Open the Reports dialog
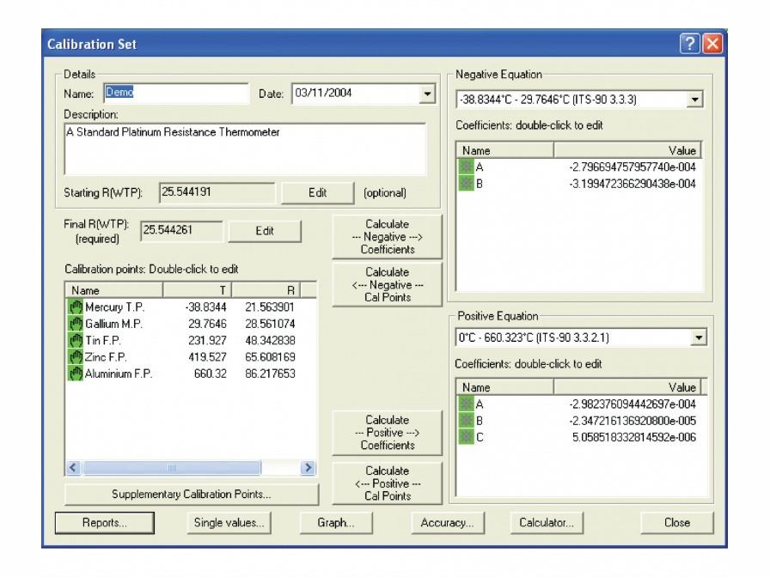 pos(105,523)
